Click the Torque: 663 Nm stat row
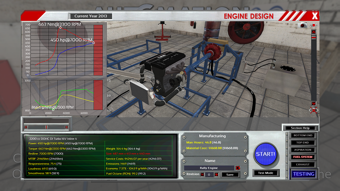Image resolution: width=340 pixels, height=191 pixels. (x=62, y=149)
